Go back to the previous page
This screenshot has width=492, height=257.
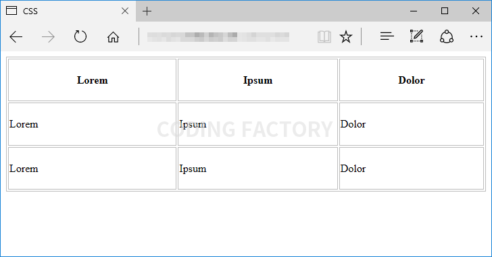[x=16, y=37]
